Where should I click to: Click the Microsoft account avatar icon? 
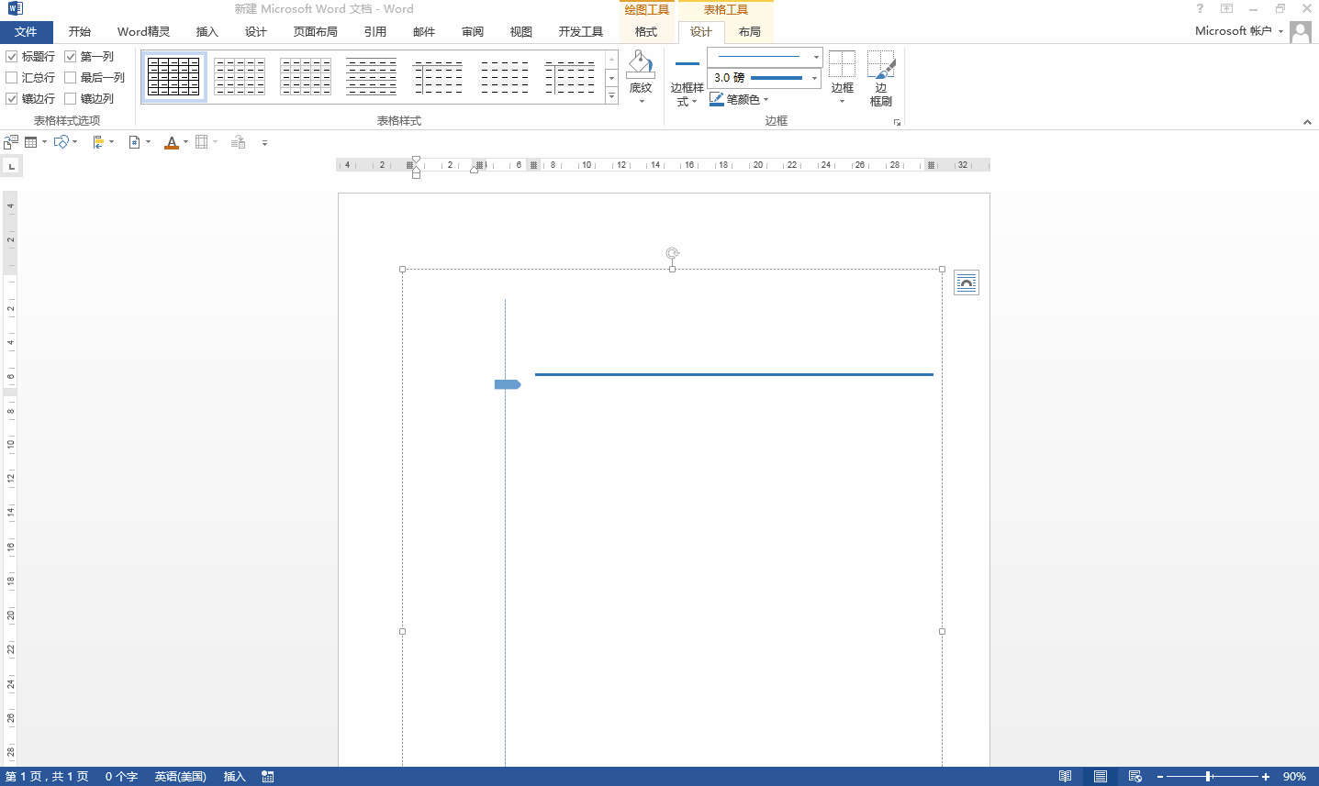1301,32
